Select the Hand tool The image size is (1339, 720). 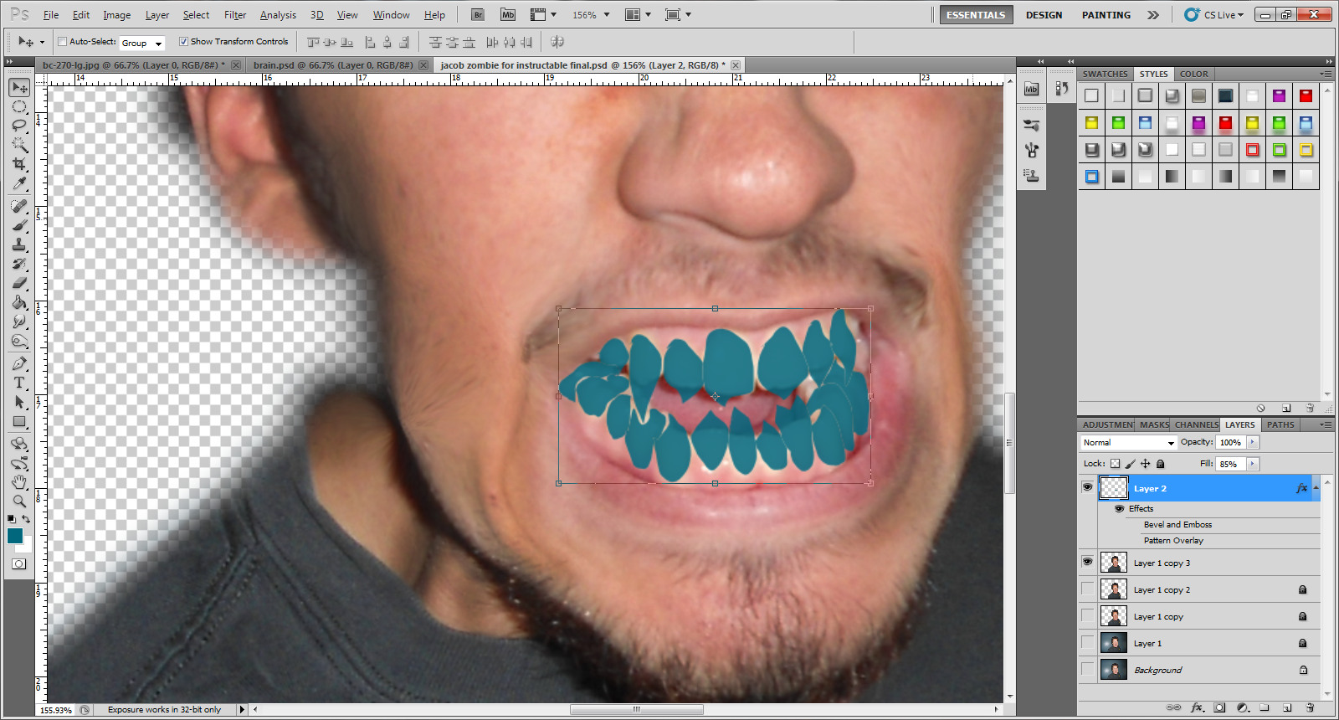tap(19, 482)
